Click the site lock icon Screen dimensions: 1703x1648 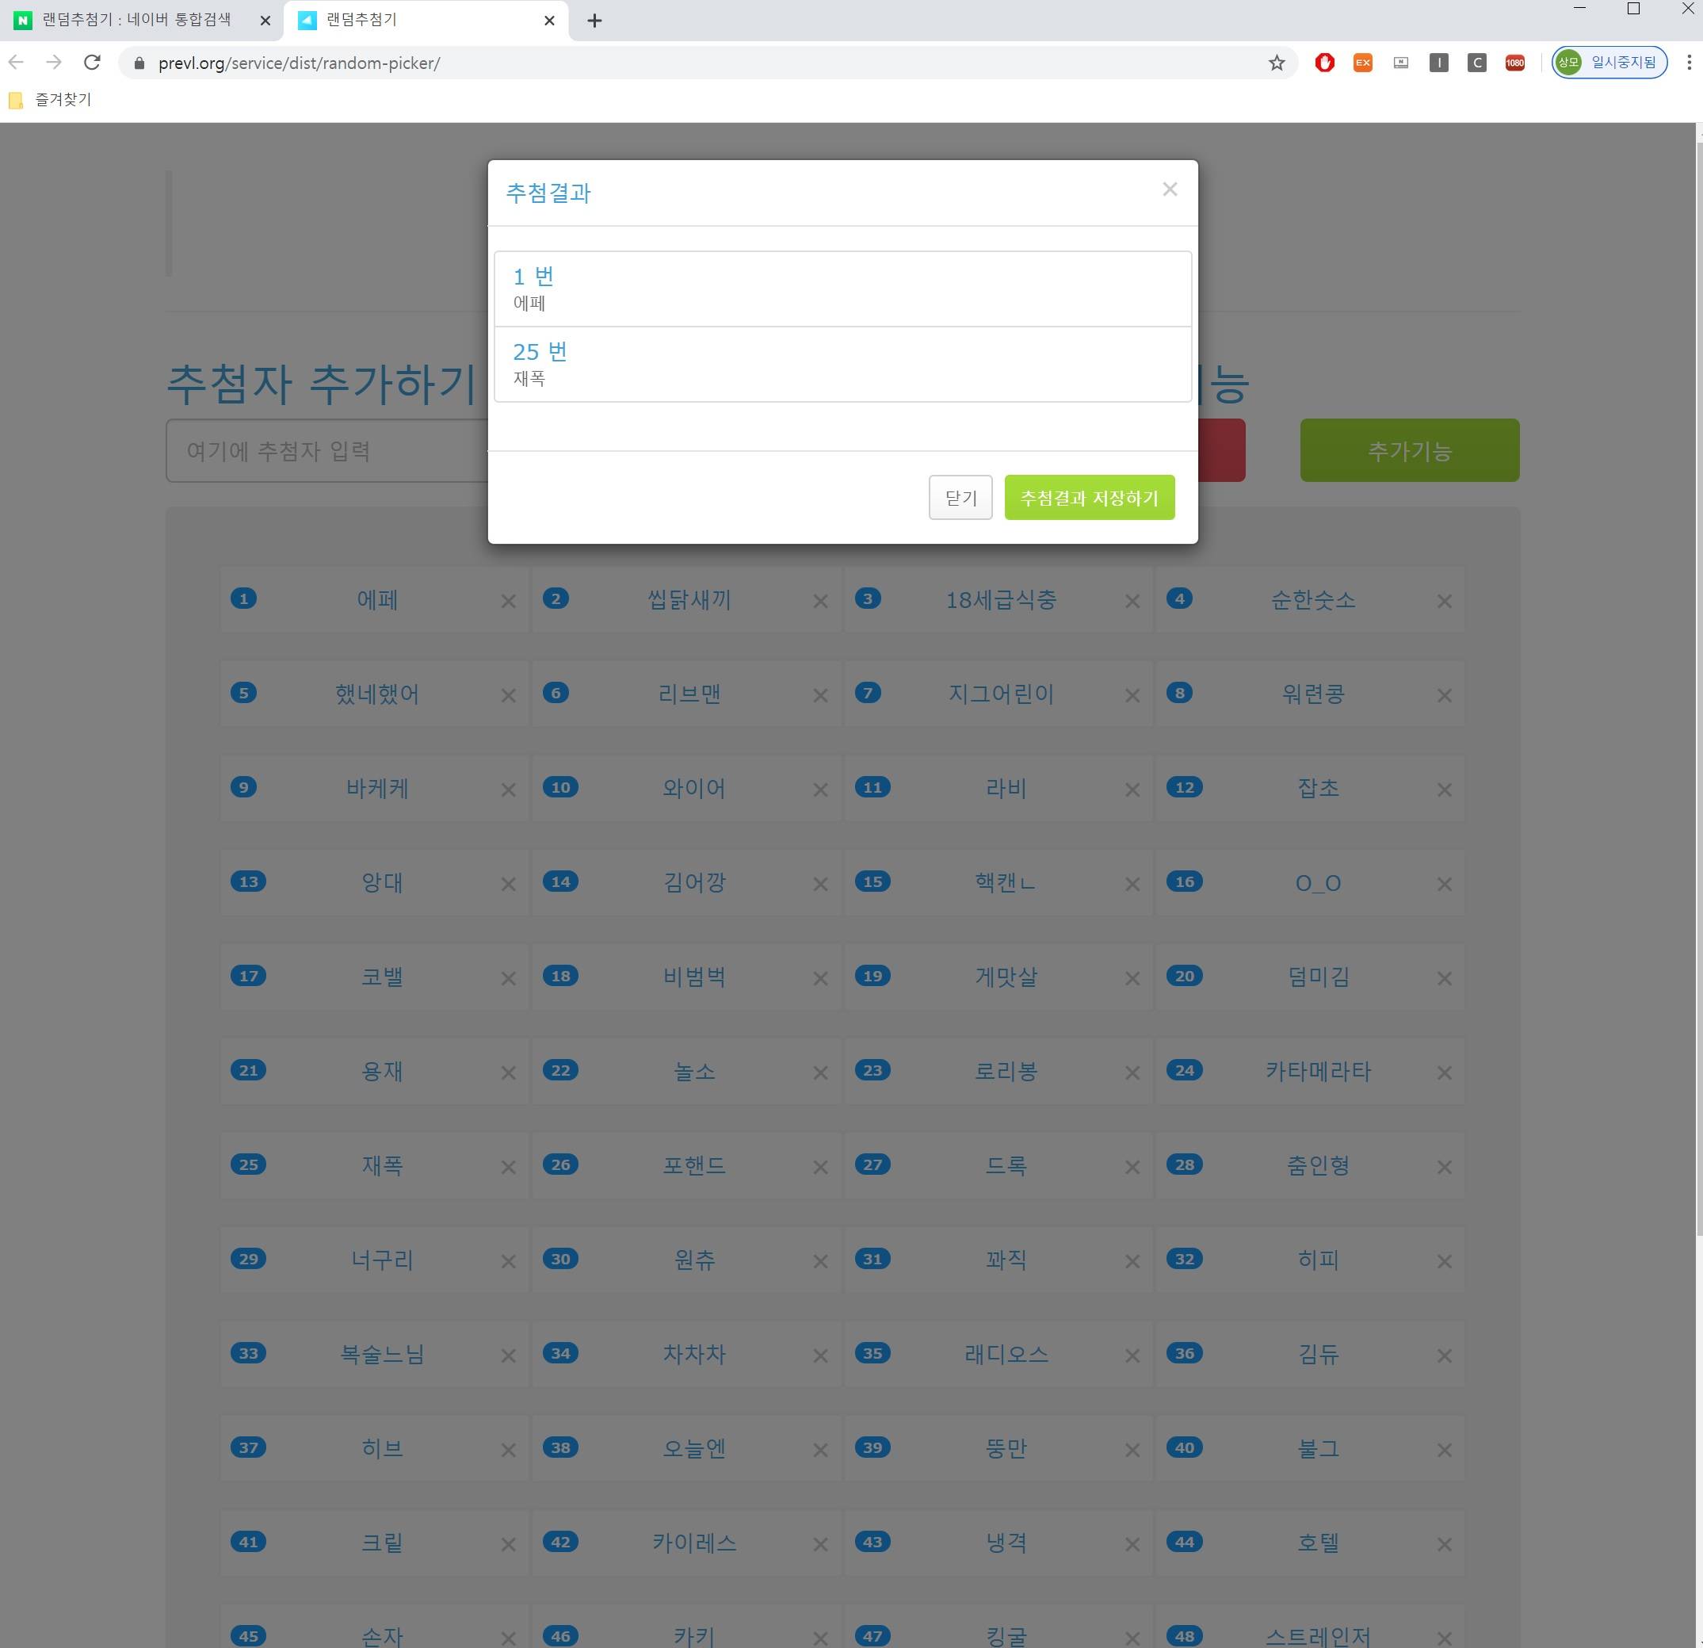point(139,63)
